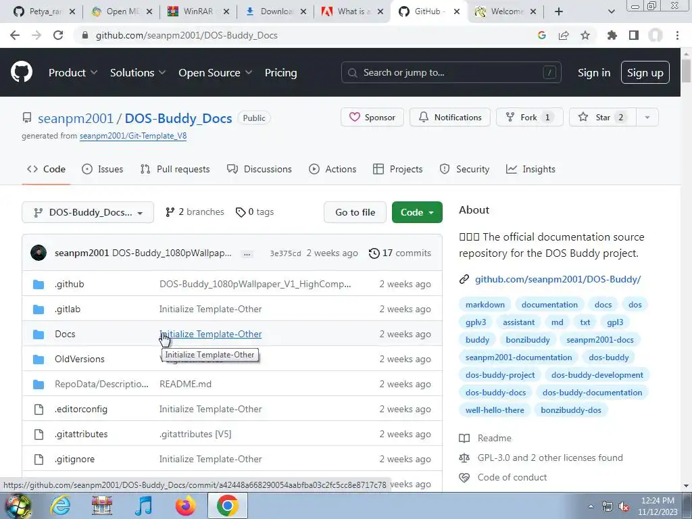
Task: Click the Sponsor button
Action: pyautogui.click(x=372, y=118)
